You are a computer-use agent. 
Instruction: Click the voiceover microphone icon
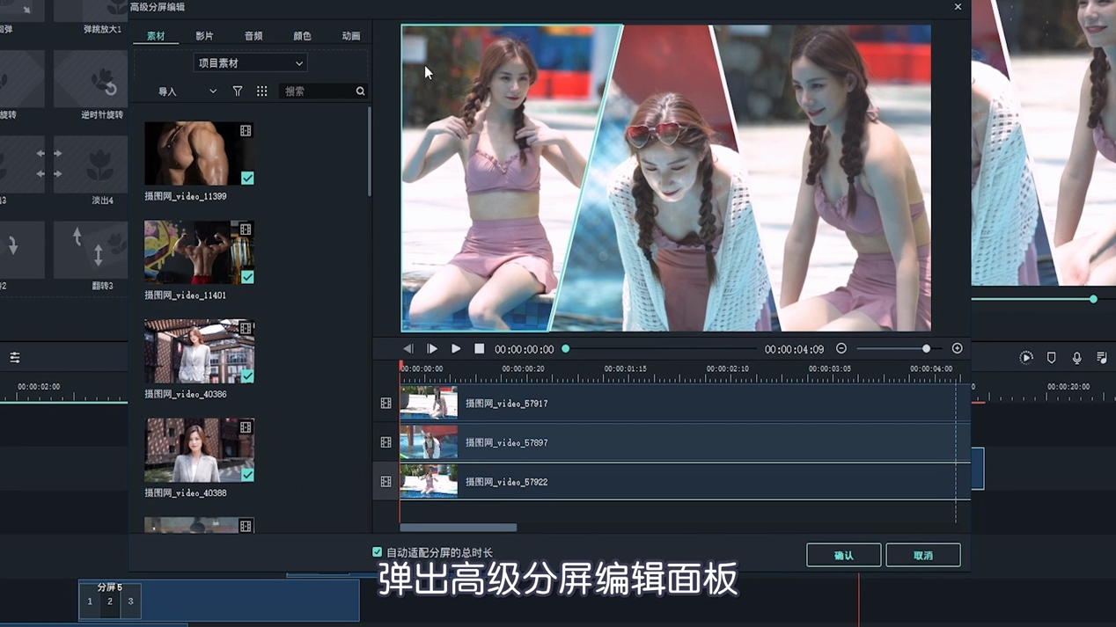[1076, 358]
